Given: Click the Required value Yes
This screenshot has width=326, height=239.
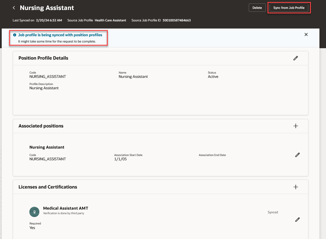Looking at the screenshot, I should pos(32,228).
